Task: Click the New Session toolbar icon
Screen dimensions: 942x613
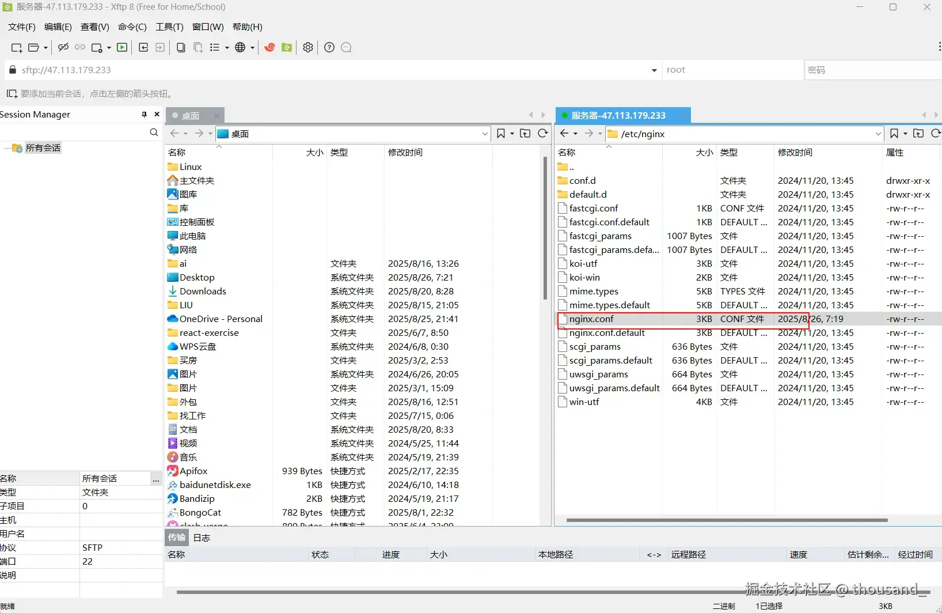Action: [16, 48]
